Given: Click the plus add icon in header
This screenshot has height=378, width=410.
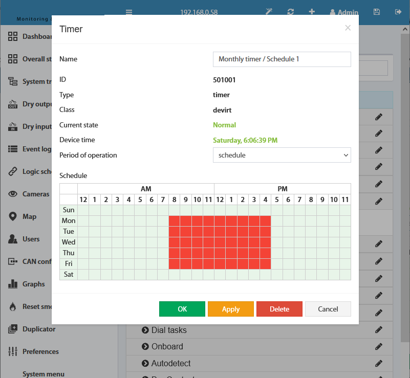Looking at the screenshot, I should click(x=312, y=11).
